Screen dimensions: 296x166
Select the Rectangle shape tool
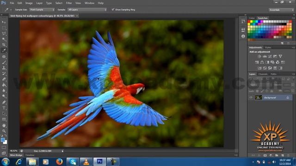coord(4,119)
